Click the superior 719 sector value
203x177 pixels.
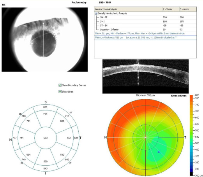click(45, 114)
